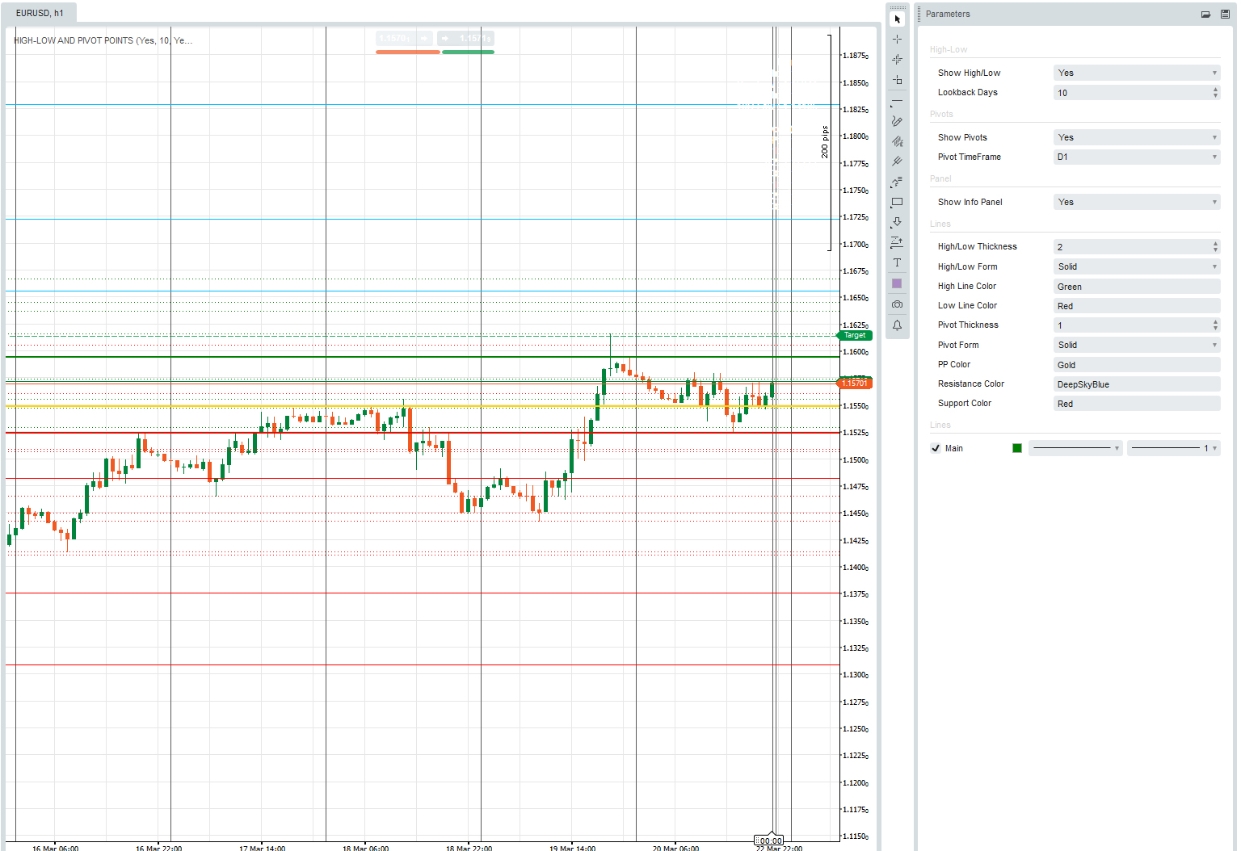Increase High/Low Thickness using stepper arrow
This screenshot has width=1241, height=851.
1214,244
